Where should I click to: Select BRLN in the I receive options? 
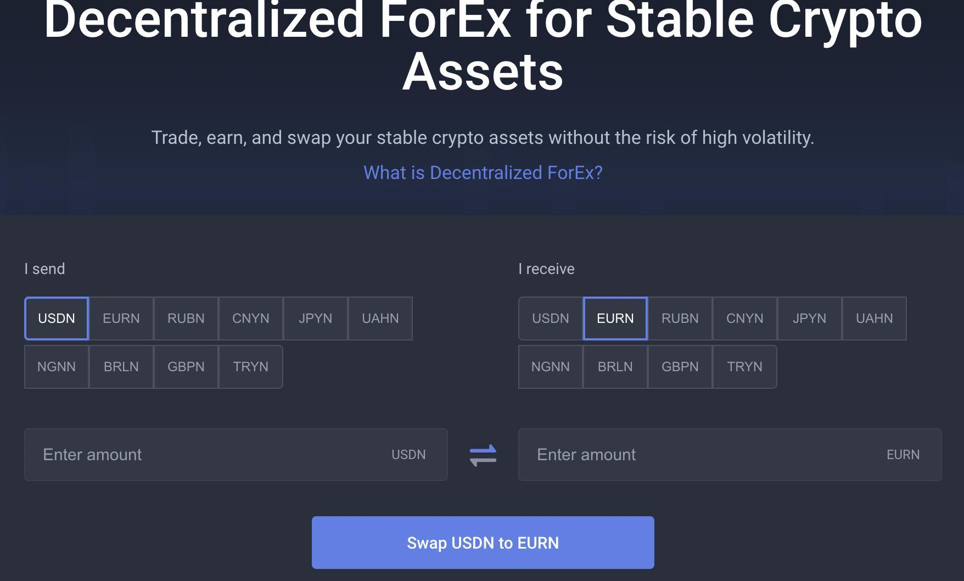tap(615, 367)
